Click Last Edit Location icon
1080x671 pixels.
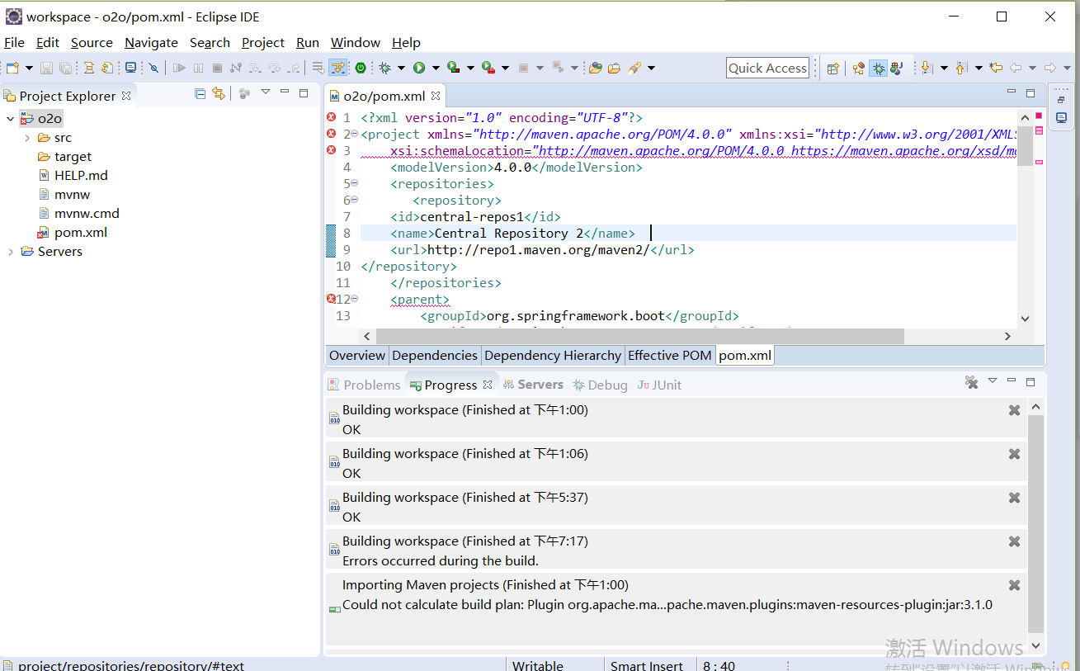click(996, 68)
